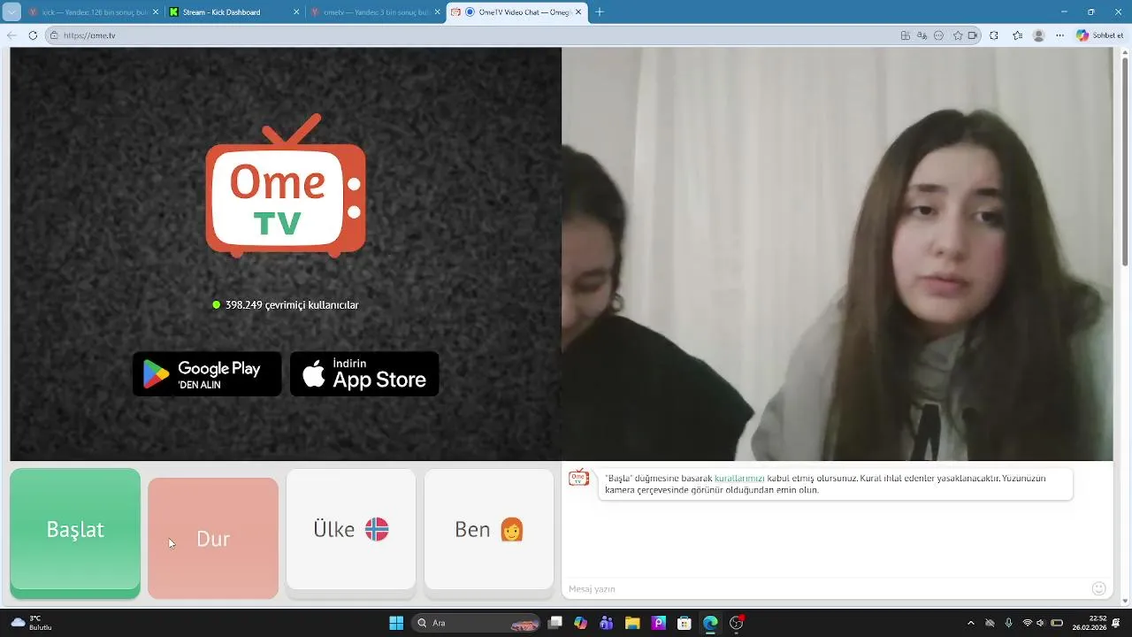Click the 398.249 çevrimiçi kullanıcılar text
The height and width of the screenshot is (637, 1132).
click(x=292, y=304)
